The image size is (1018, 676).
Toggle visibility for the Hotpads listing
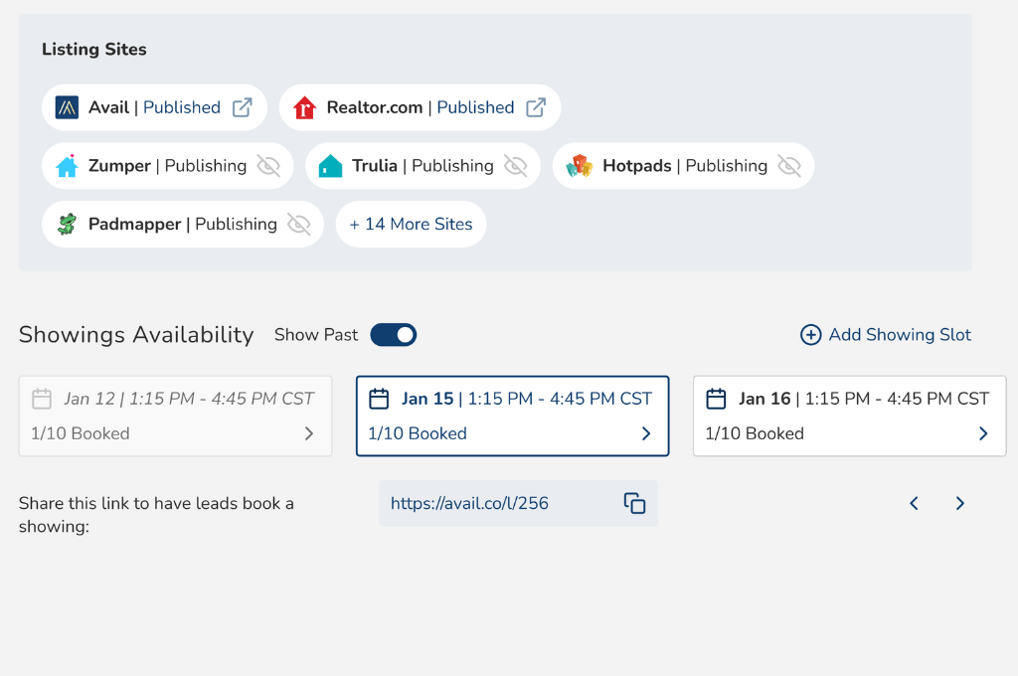786,166
